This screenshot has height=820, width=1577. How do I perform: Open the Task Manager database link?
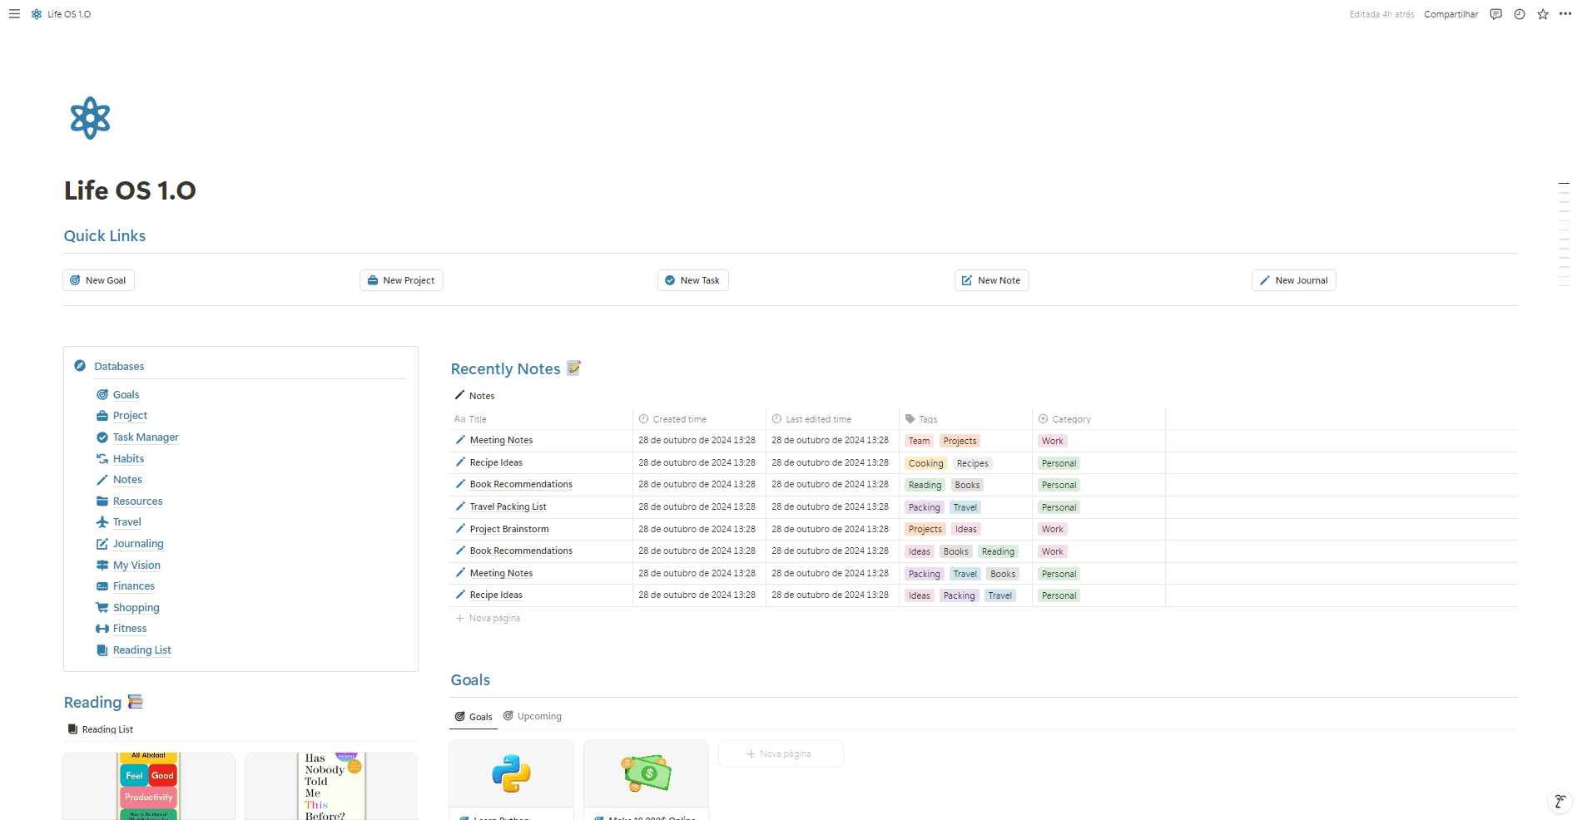pyautogui.click(x=146, y=437)
